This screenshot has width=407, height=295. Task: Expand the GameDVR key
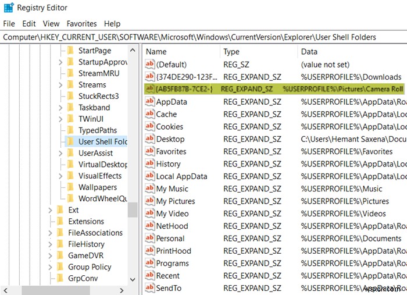pyautogui.click(x=50, y=256)
